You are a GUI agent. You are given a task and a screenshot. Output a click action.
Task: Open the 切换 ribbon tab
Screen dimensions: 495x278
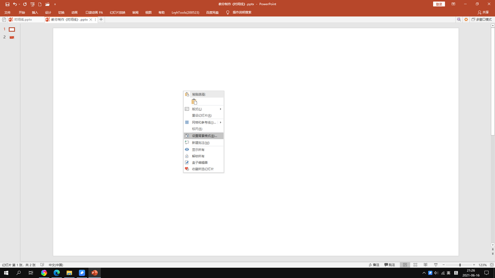(61, 12)
